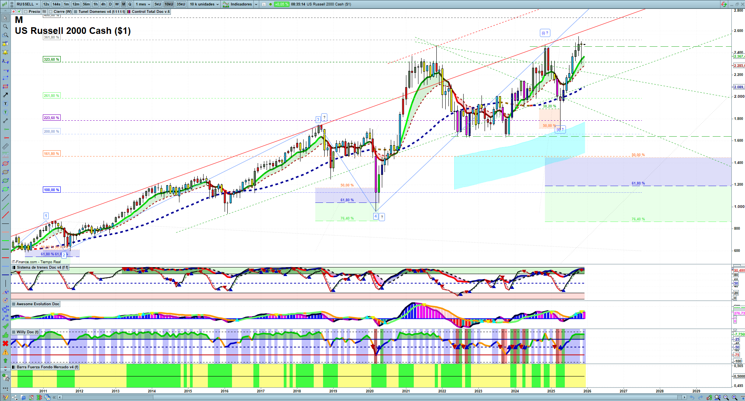Toggle the Cierre (W) checkbox
Screen dimensions: 745x401
(51, 12)
